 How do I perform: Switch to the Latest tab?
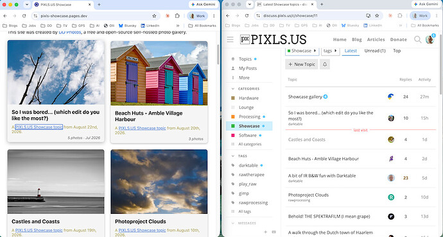(x=351, y=51)
